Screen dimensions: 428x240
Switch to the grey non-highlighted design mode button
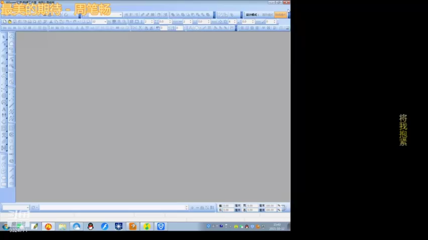[x=267, y=15]
